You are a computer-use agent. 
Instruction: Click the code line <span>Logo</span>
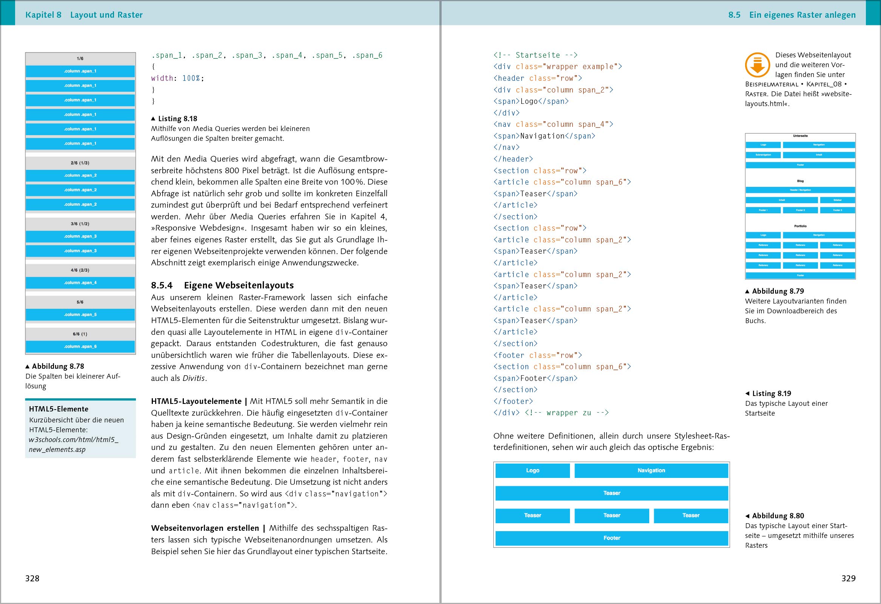(531, 101)
